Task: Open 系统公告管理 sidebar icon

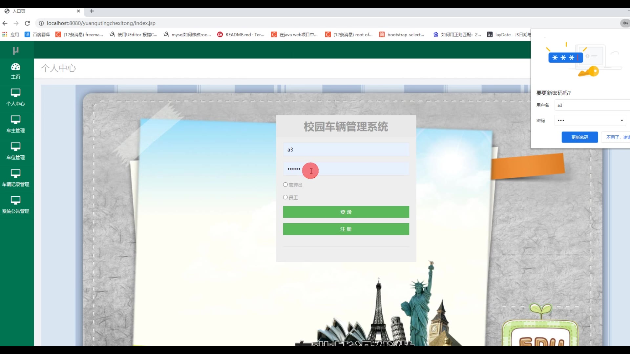Action: [x=15, y=200]
